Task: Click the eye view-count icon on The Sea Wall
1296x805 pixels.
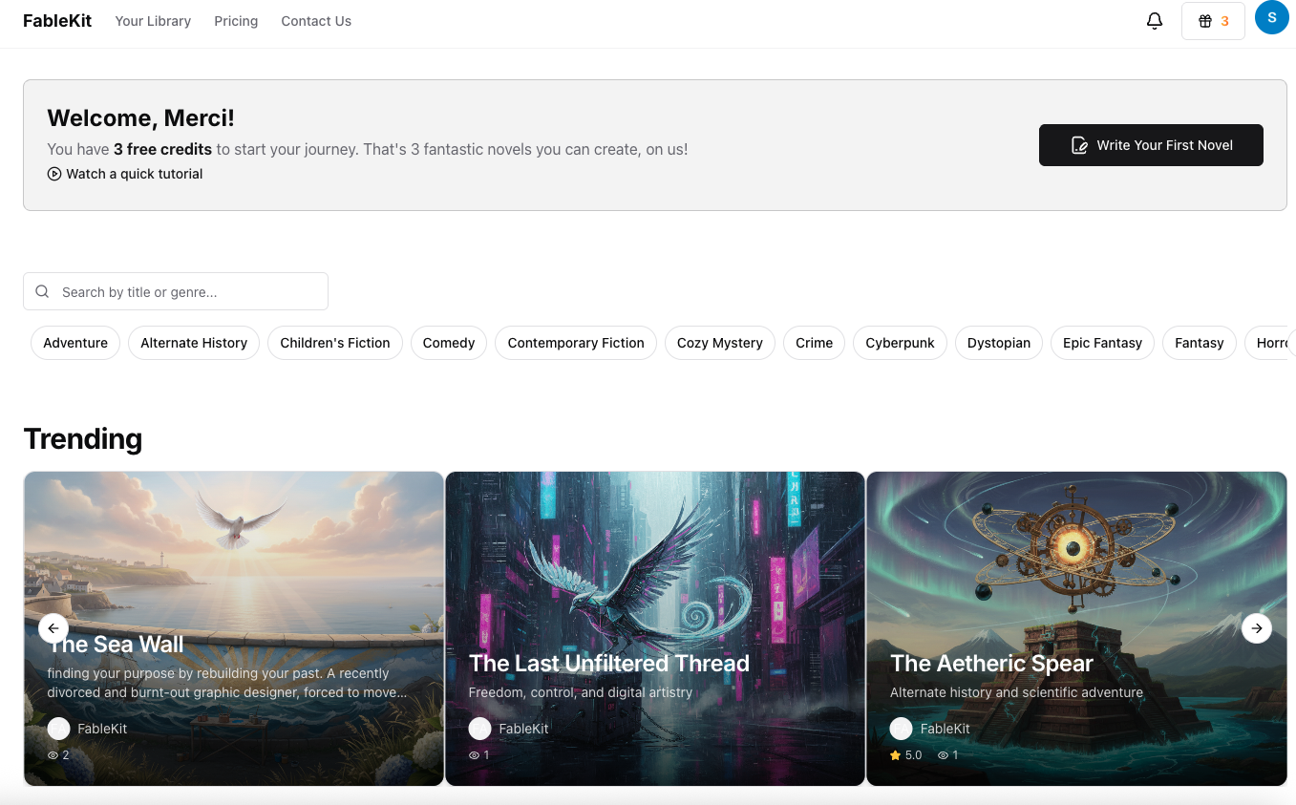Action: [52, 754]
